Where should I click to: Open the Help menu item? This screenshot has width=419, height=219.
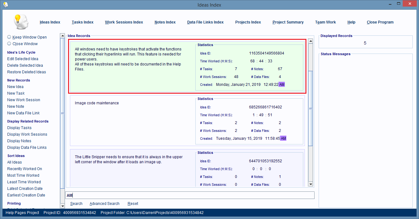pyautogui.click(x=351, y=22)
